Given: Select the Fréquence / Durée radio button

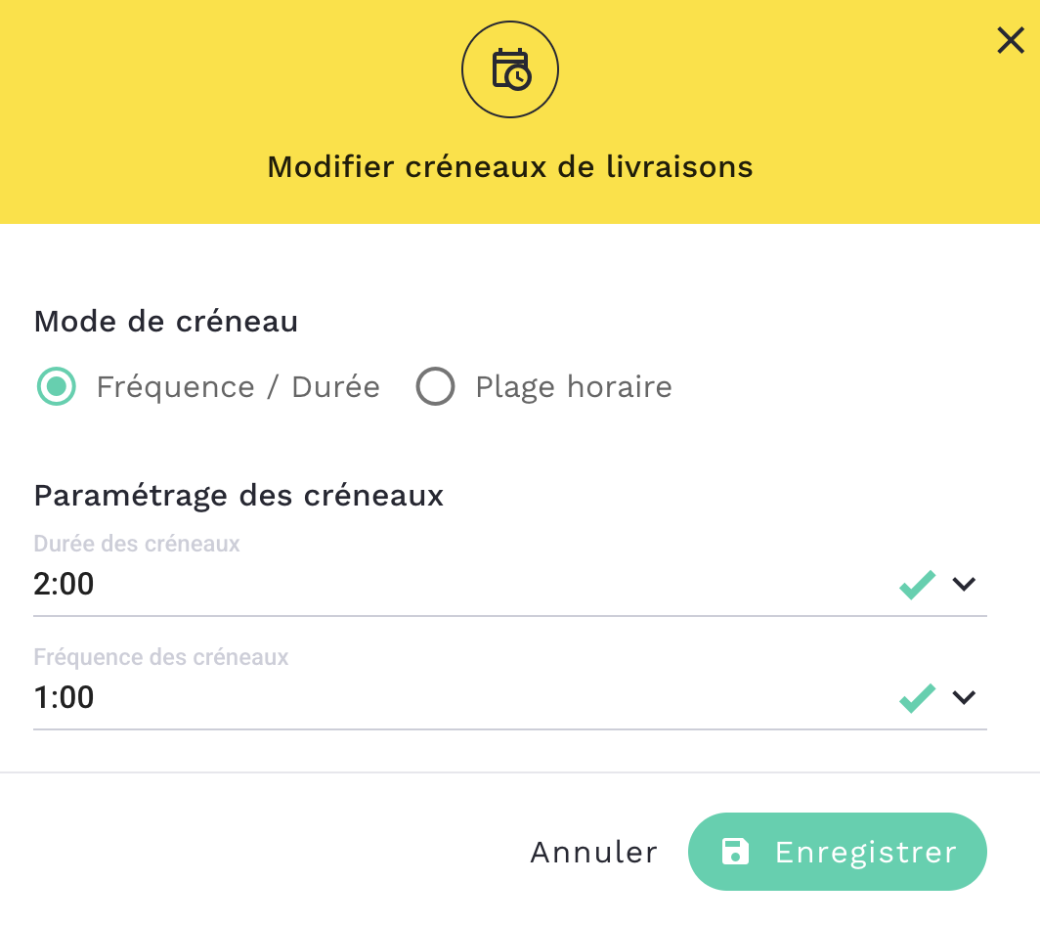Looking at the screenshot, I should tap(57, 387).
